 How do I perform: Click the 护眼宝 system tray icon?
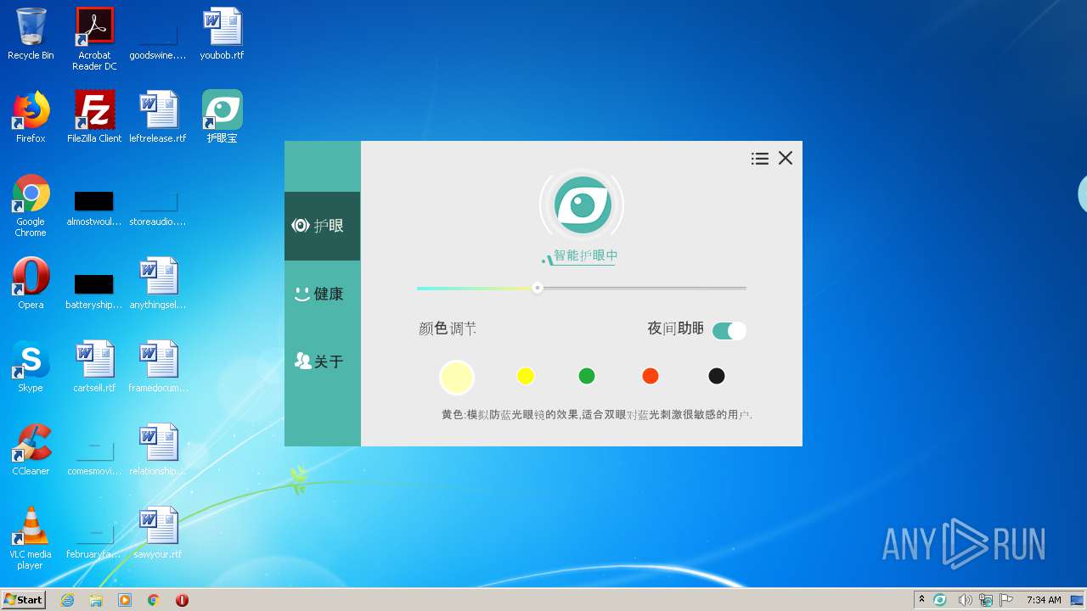pyautogui.click(x=940, y=600)
